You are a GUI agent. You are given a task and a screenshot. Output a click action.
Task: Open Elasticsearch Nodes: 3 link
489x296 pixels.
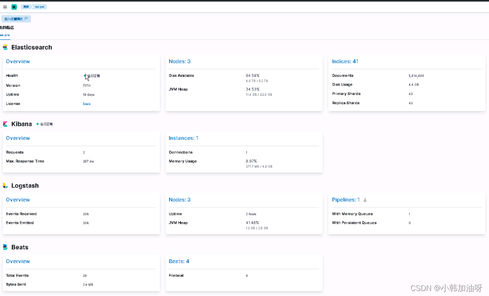pyautogui.click(x=180, y=61)
